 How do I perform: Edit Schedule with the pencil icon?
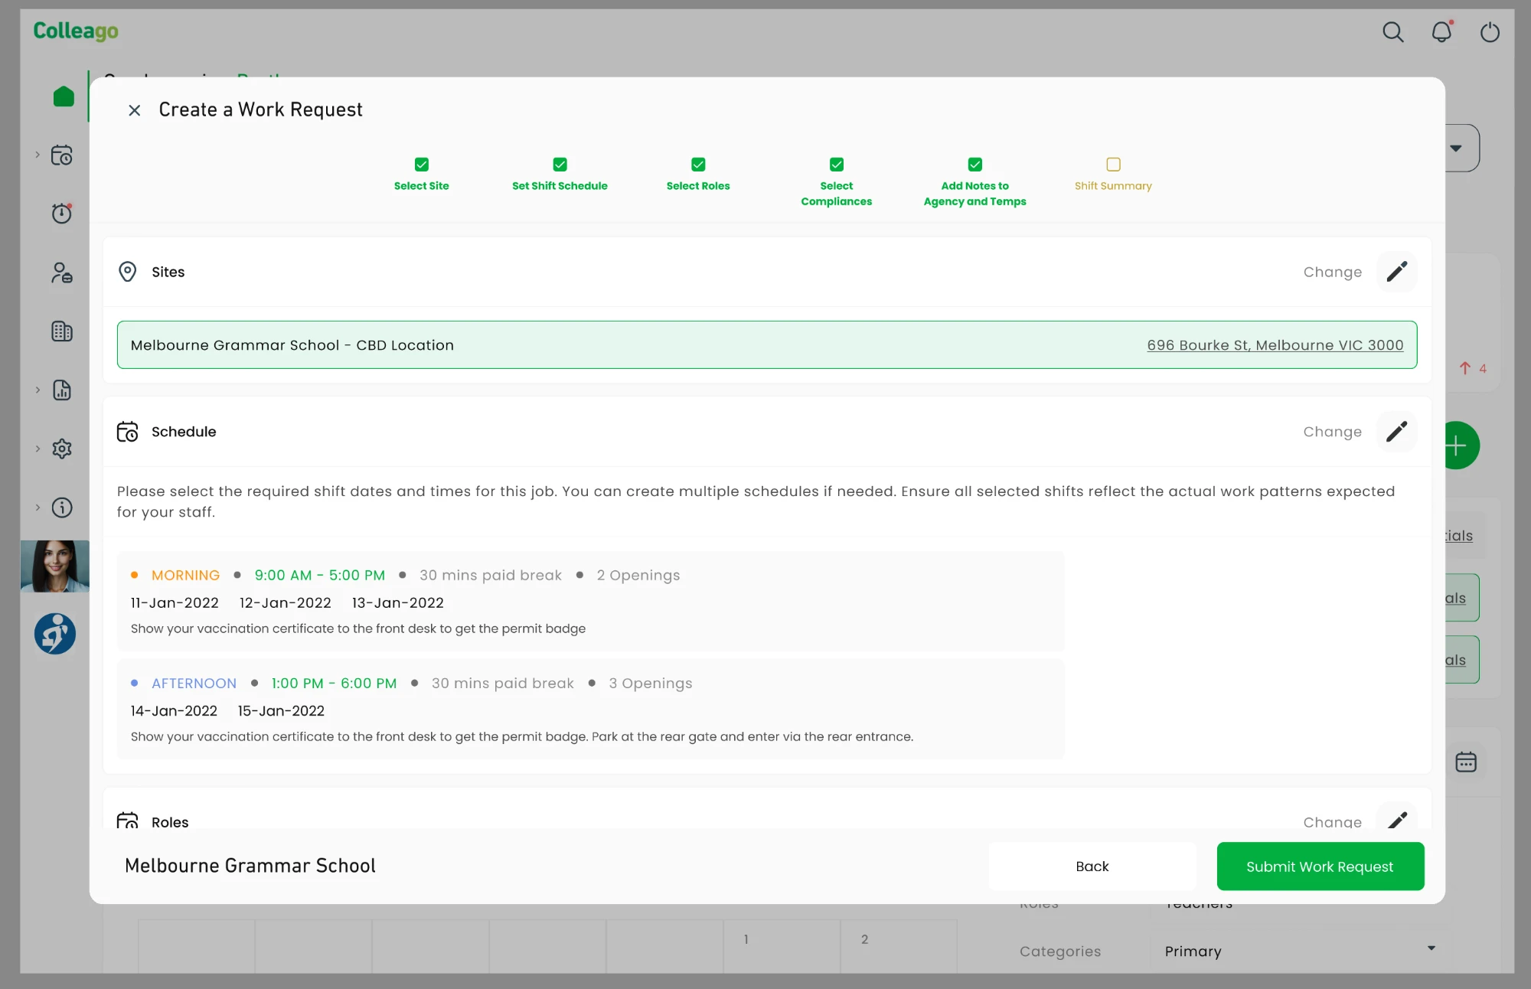pos(1397,432)
